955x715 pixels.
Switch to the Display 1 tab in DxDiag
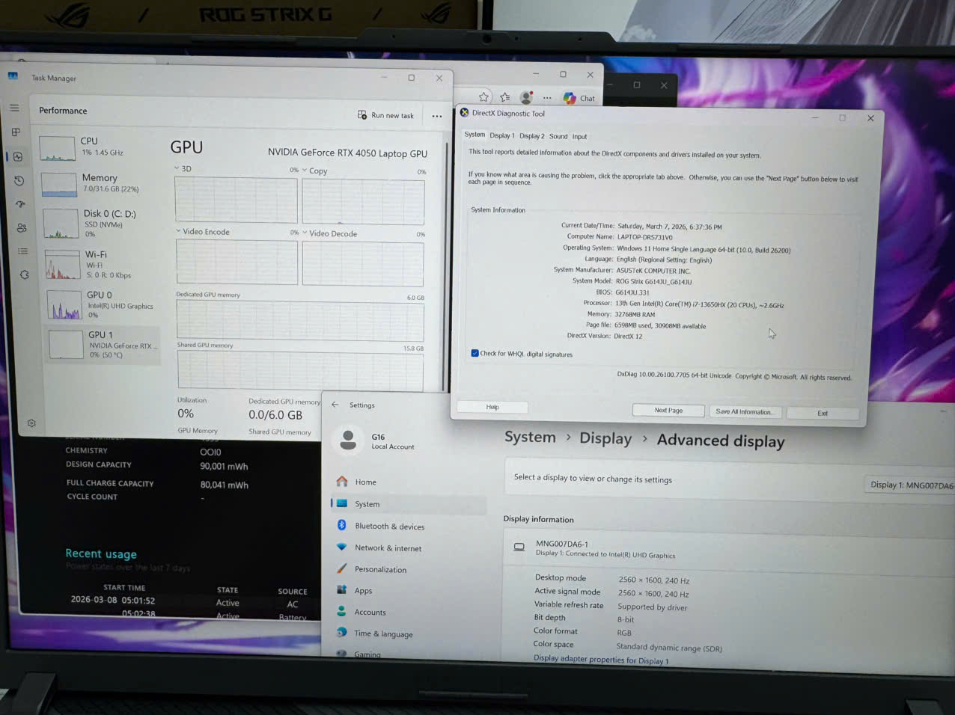(x=501, y=136)
